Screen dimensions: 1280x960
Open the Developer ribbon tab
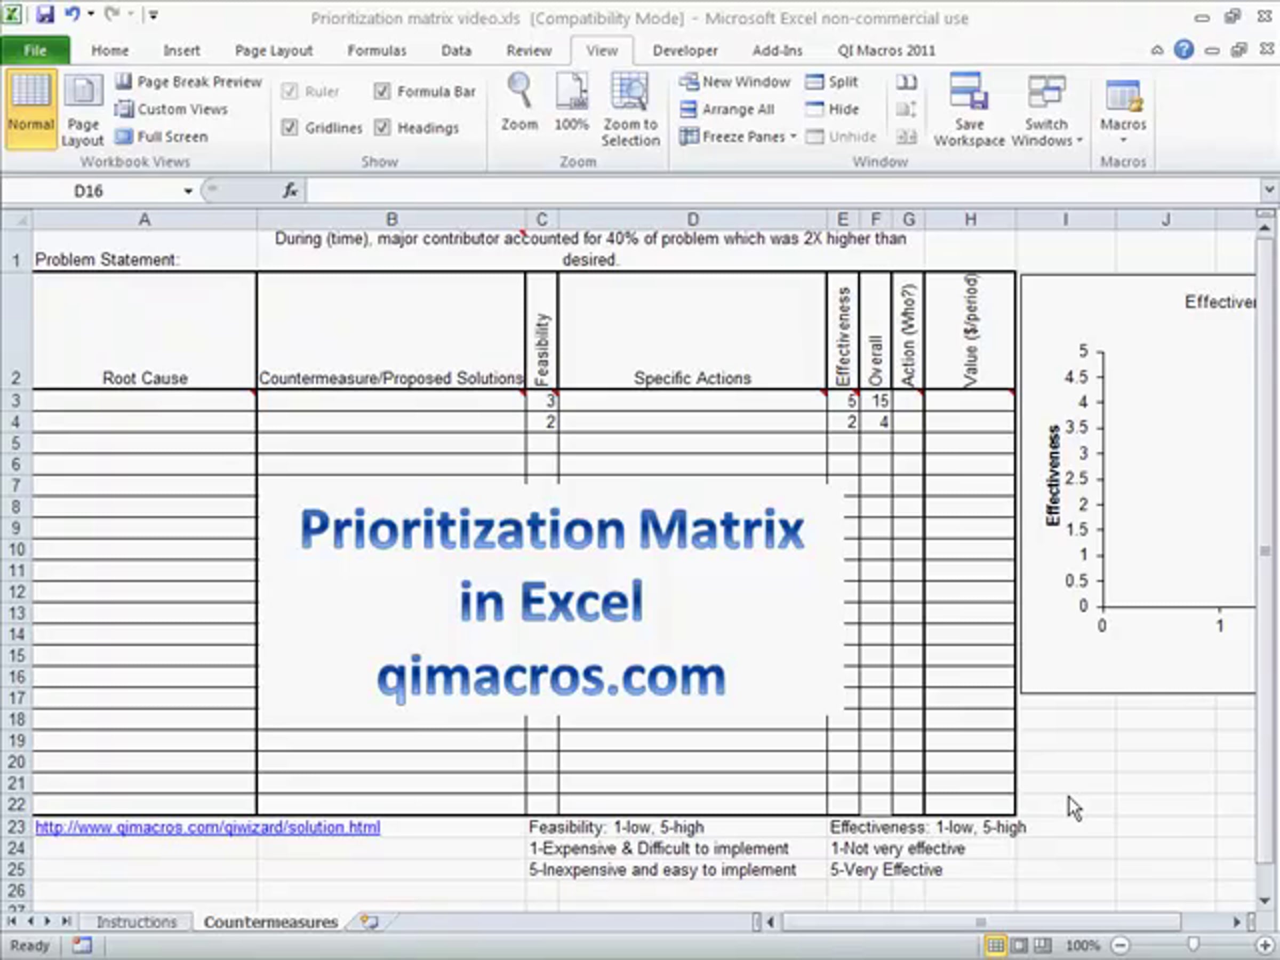tap(685, 50)
